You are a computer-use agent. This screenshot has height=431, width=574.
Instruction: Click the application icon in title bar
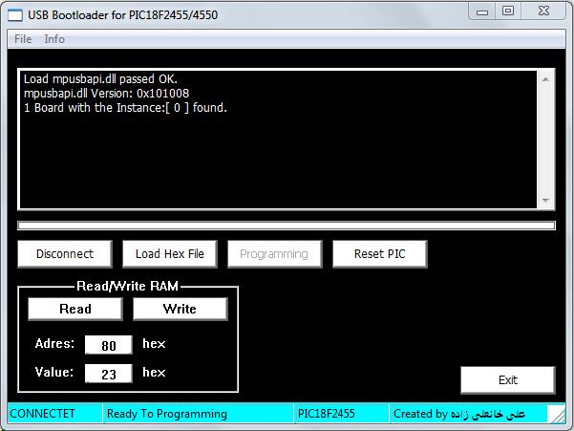[x=16, y=11]
